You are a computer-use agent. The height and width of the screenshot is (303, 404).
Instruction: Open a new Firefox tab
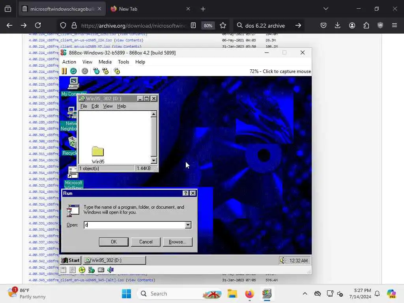pyautogui.click(x=203, y=9)
